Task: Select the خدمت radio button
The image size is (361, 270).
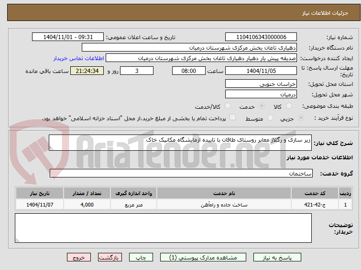Action: click(x=262, y=106)
